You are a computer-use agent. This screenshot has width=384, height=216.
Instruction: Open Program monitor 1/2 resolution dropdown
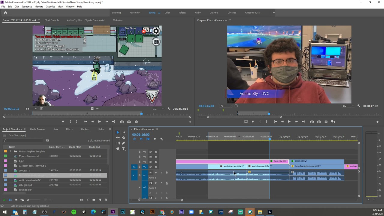point(348,106)
